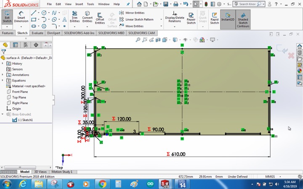Screen dimensions: 303x189
Task: Open the Line tool dropdown arrow
Action: tap(38, 13)
